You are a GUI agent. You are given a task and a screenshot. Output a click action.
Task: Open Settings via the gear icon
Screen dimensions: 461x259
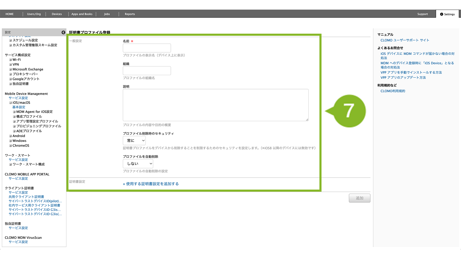pos(442,14)
